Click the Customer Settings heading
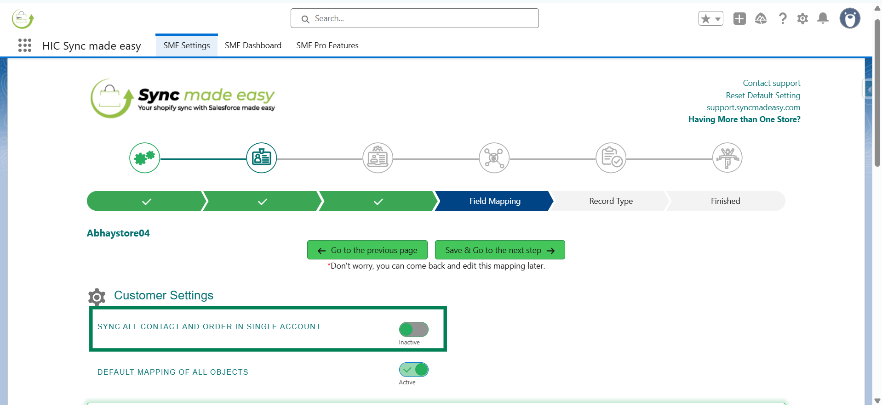The image size is (882, 405). tap(164, 295)
